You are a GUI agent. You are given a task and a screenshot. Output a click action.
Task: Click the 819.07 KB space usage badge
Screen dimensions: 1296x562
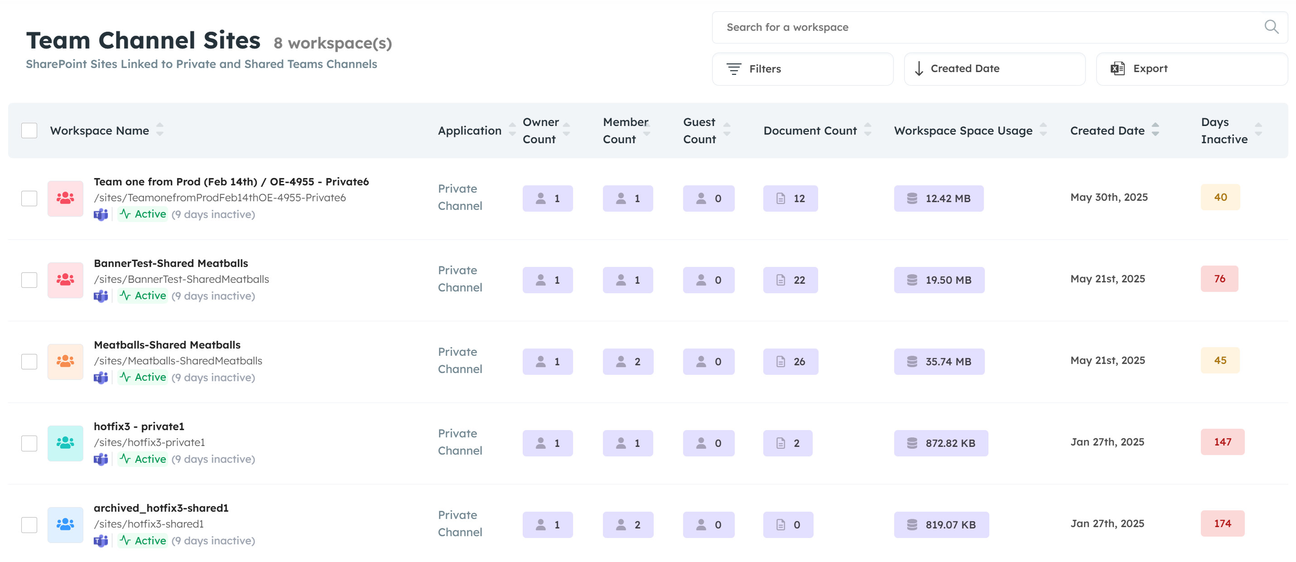pyautogui.click(x=941, y=525)
